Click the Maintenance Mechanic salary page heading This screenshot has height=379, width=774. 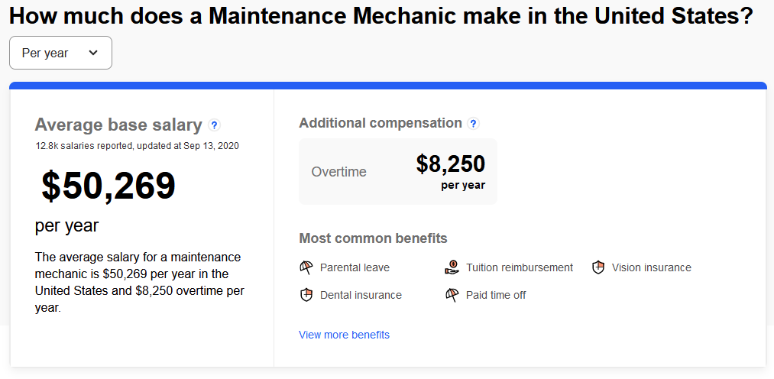tap(381, 17)
